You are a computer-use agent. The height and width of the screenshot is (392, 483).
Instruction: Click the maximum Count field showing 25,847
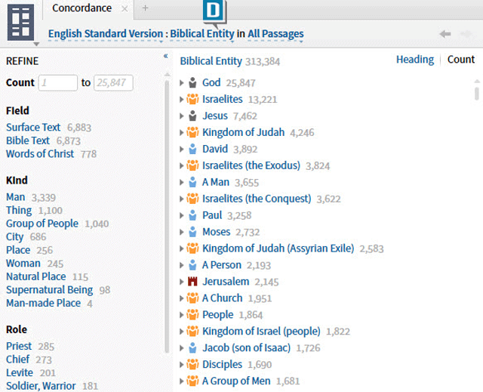point(113,83)
